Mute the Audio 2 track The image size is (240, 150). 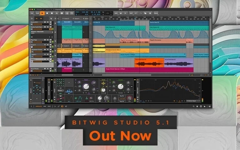coord(50,55)
